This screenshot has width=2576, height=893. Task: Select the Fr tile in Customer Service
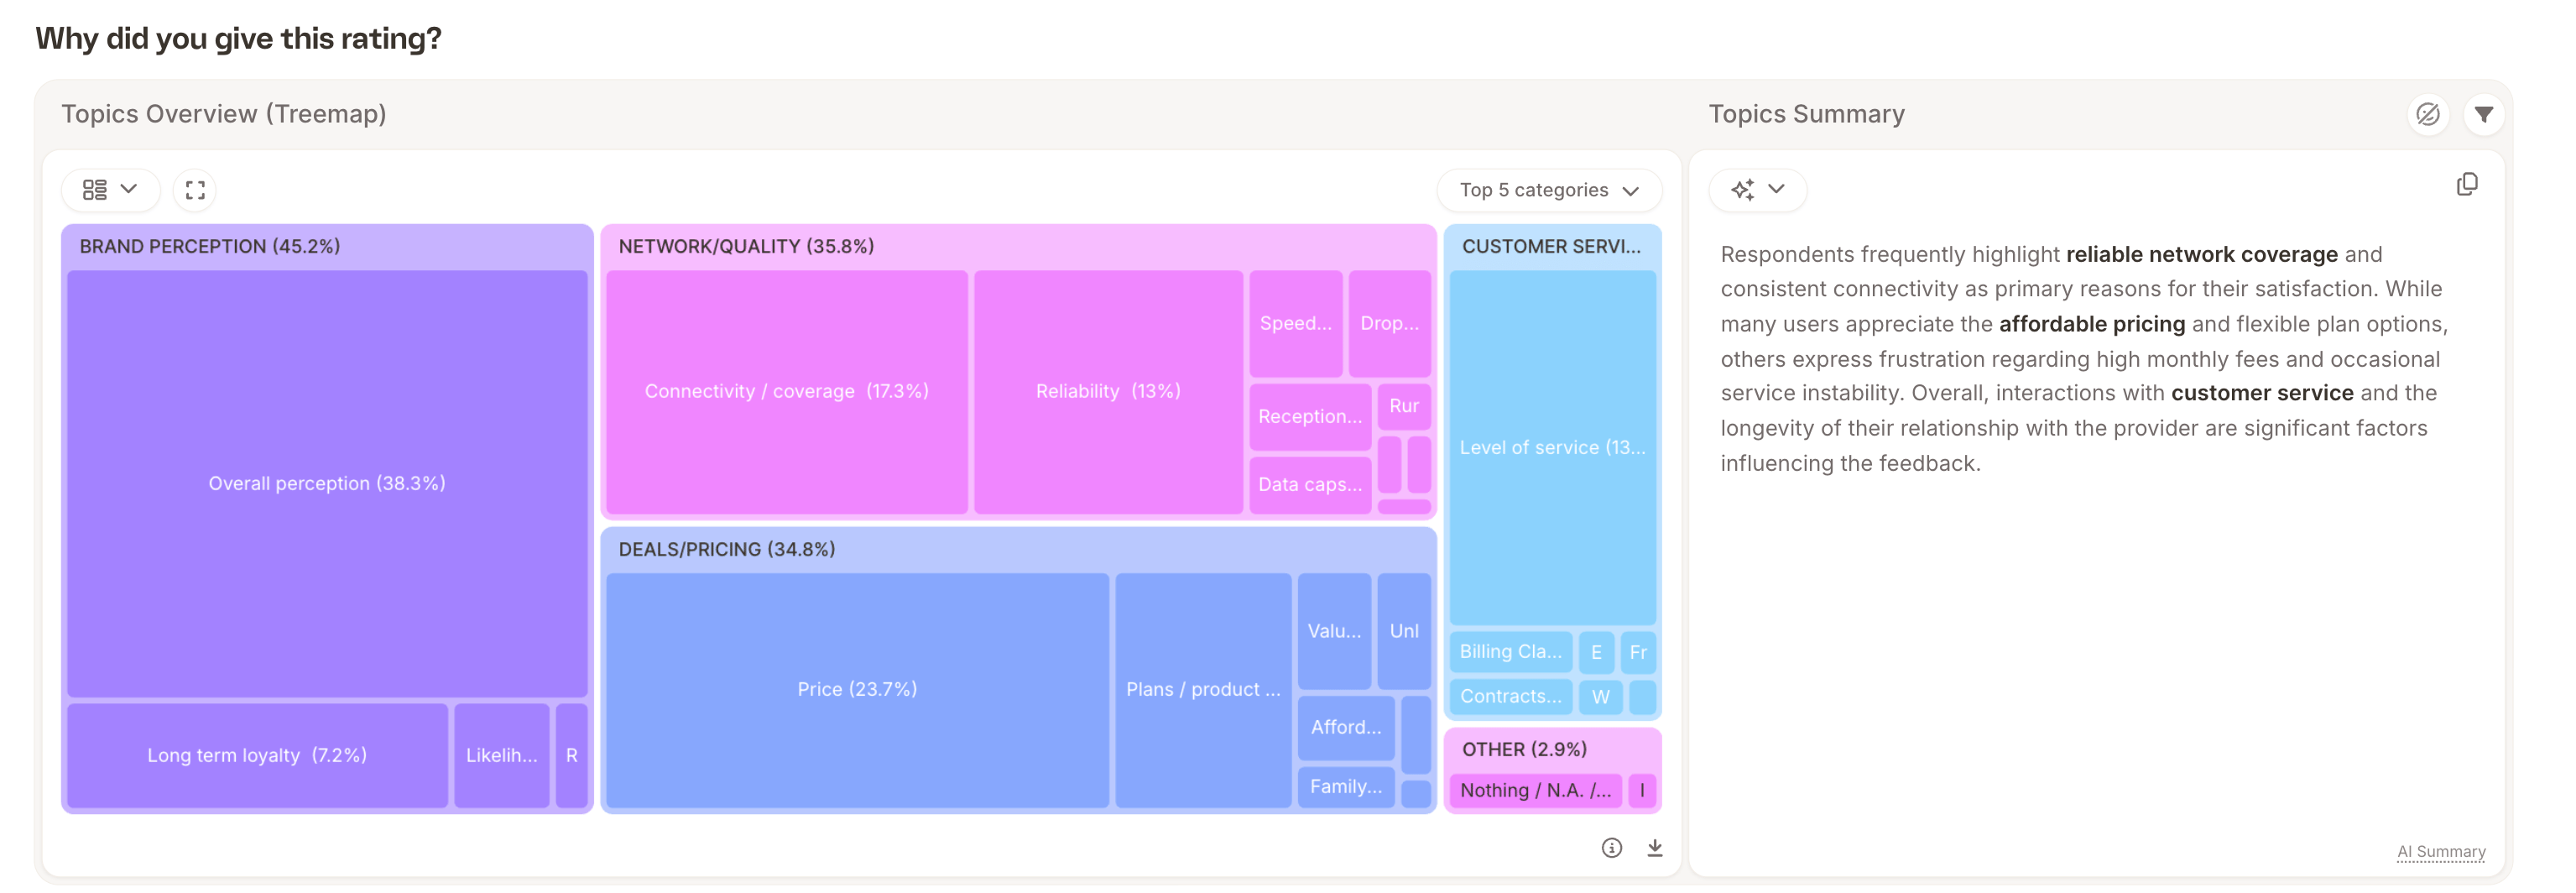pos(1637,652)
